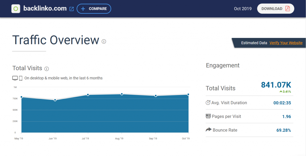The height and width of the screenshot is (156, 306).
Task: Click the Avg. Visit Duration label
Action: point(229,103)
